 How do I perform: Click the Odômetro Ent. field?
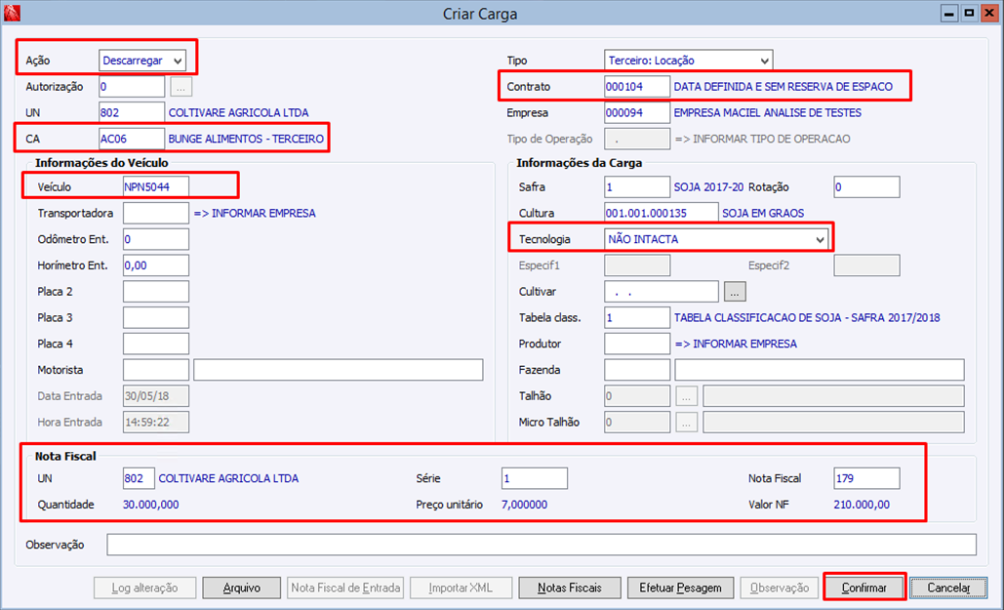(x=156, y=240)
